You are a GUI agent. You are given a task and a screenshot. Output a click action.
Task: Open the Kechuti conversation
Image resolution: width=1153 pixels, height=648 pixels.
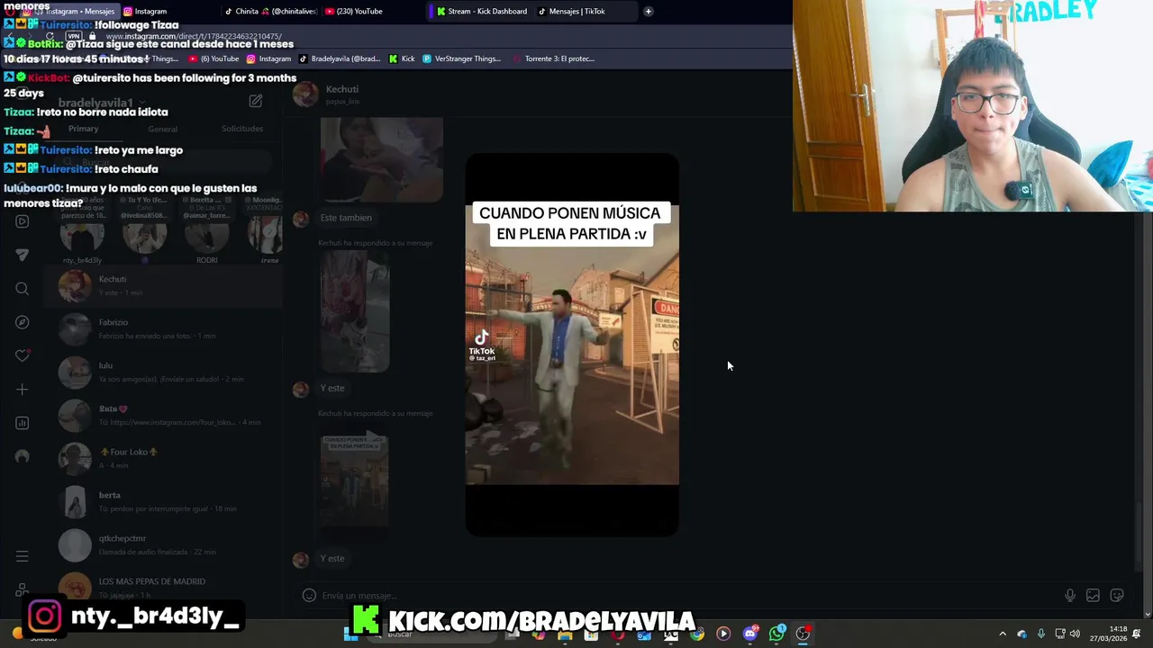[164, 286]
